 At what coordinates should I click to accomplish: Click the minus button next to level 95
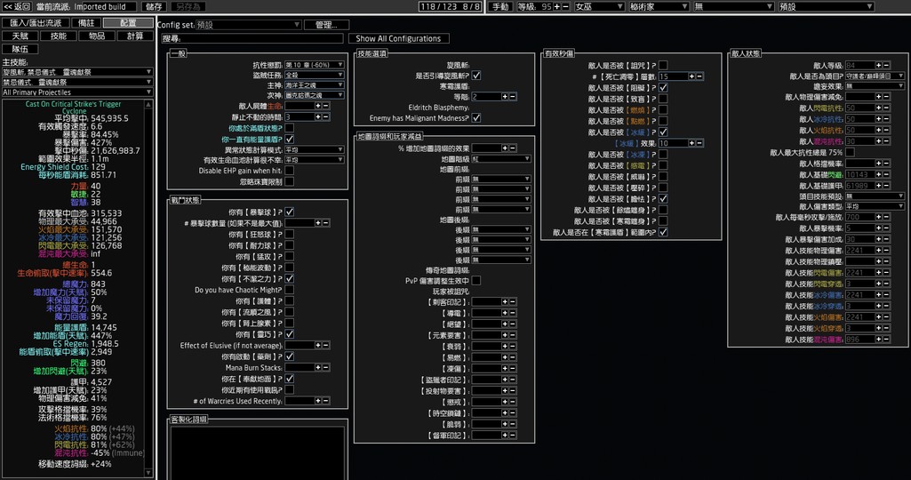click(566, 6)
